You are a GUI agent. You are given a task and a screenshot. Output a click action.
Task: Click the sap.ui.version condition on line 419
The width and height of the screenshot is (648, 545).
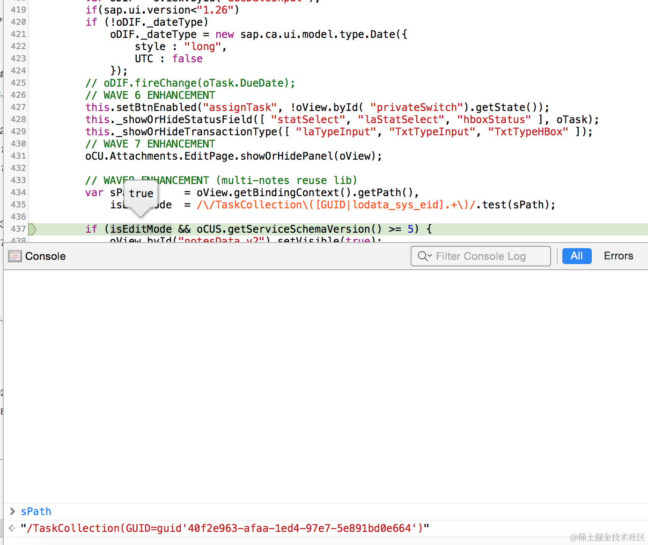pyautogui.click(x=162, y=10)
